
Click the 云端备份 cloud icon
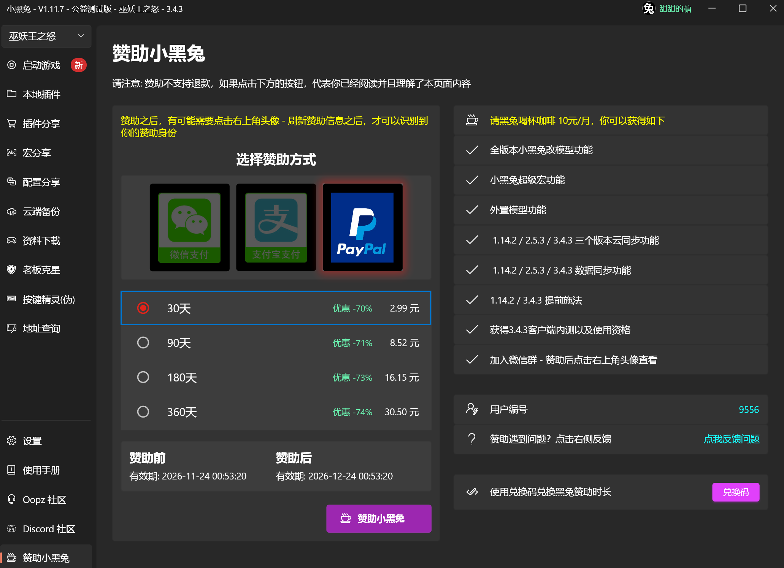click(12, 212)
